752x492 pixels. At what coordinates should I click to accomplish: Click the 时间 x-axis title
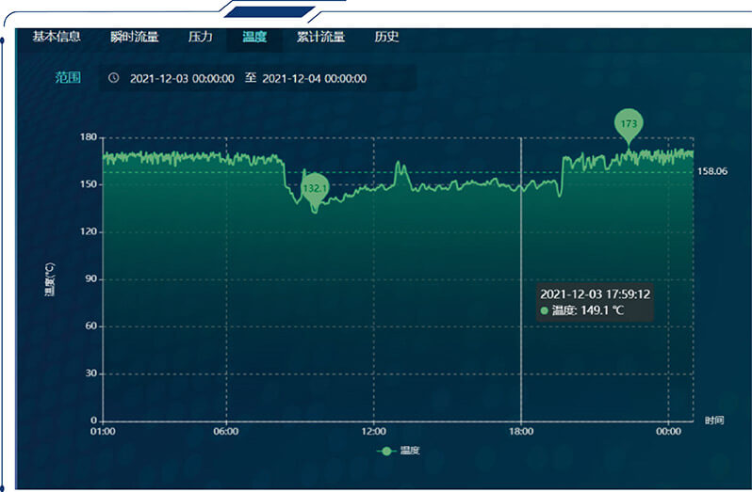pos(714,421)
